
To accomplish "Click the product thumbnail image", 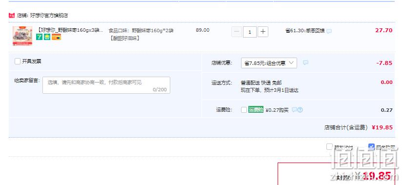I will point(22,36).
